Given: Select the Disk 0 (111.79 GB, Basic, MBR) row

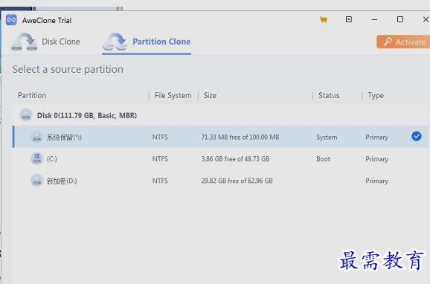Looking at the screenshot, I should point(220,115).
